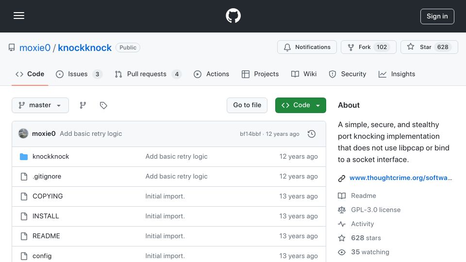The image size is (466, 262).
Task: Select the Code tab
Action: 30,74
